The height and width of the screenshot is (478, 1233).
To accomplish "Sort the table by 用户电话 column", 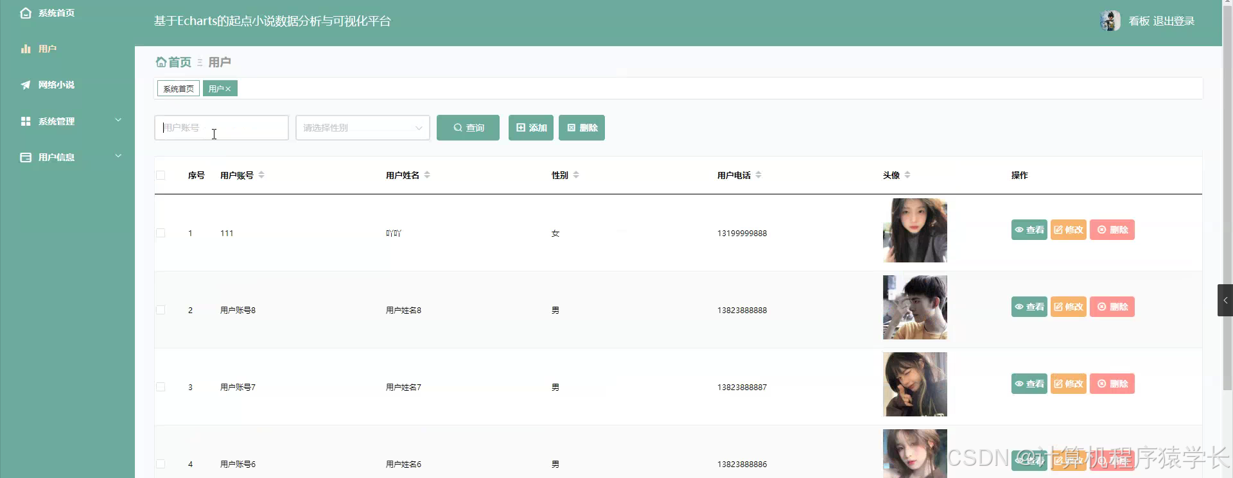I will click(758, 175).
